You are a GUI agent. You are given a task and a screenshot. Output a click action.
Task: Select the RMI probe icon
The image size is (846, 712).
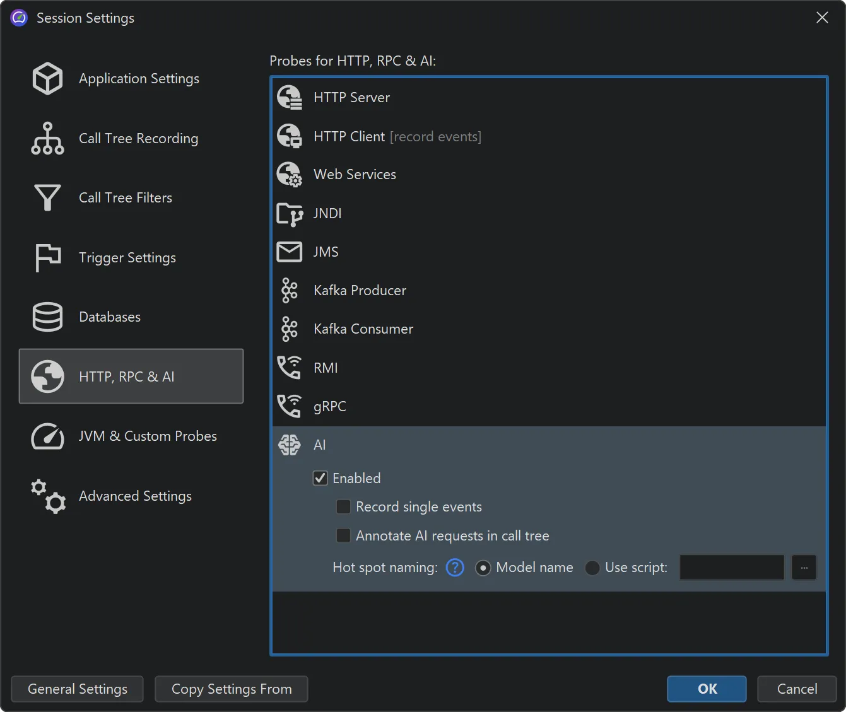pos(290,368)
